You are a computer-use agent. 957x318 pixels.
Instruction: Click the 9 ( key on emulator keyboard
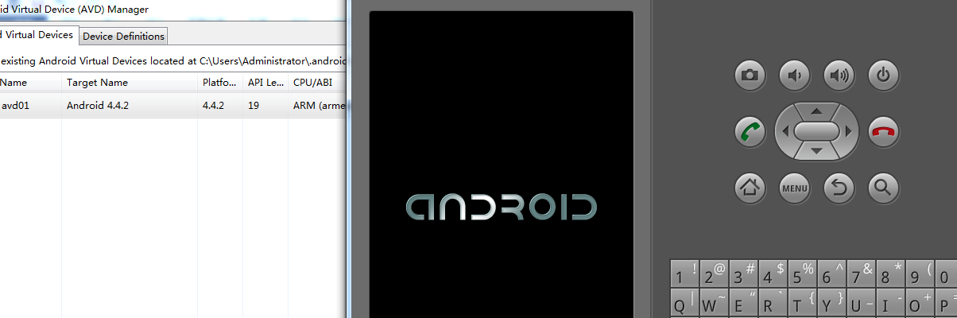(920, 275)
